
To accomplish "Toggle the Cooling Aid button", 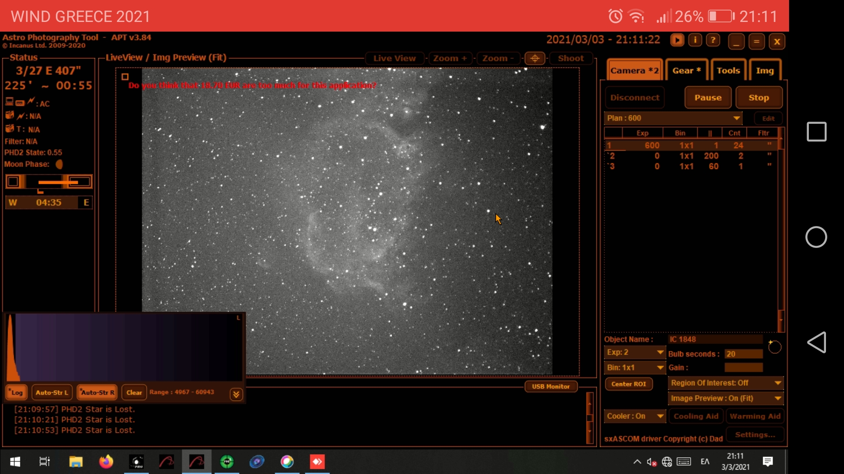I will click(696, 416).
